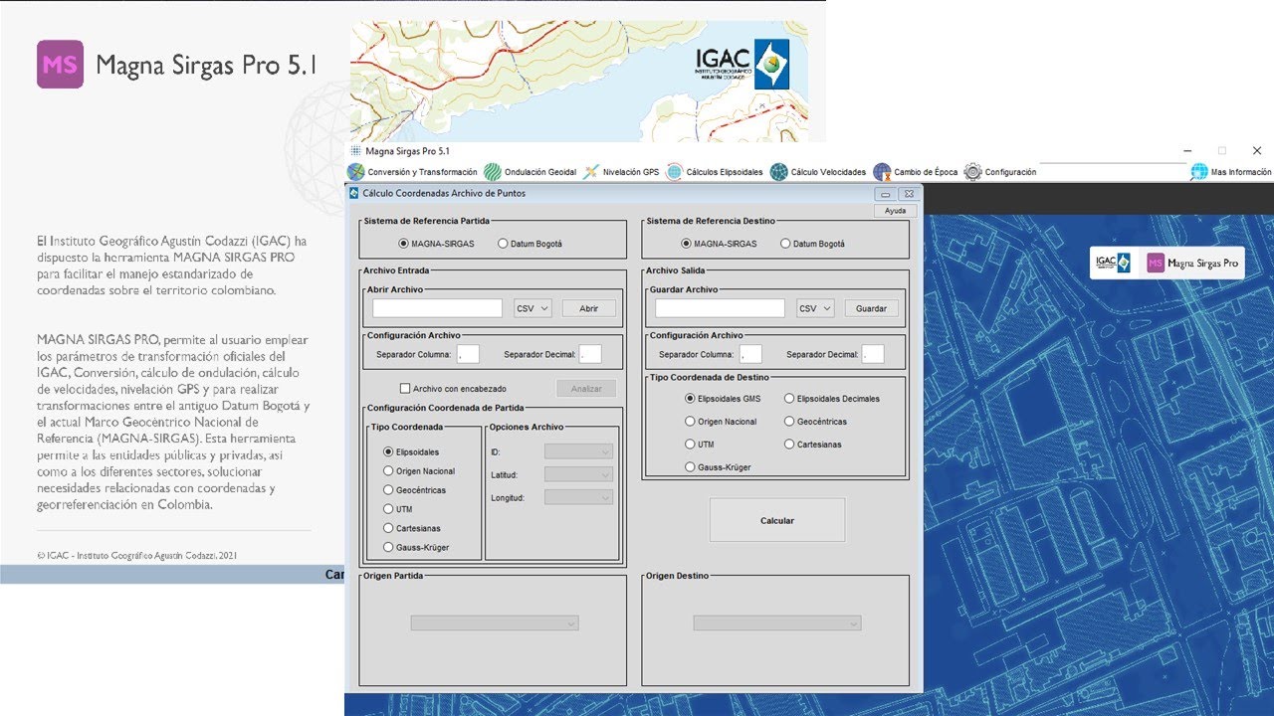Expand the Longitud column dropdown
This screenshot has height=716, width=1274.
578,497
